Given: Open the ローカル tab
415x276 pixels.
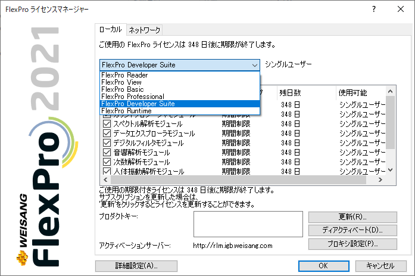Looking at the screenshot, I should tap(110, 29).
